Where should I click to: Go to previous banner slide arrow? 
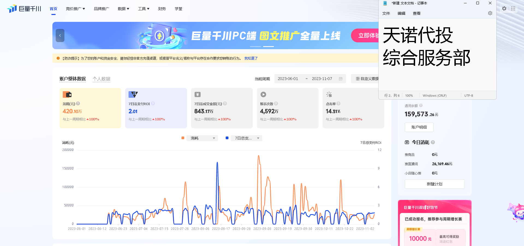tap(60, 35)
